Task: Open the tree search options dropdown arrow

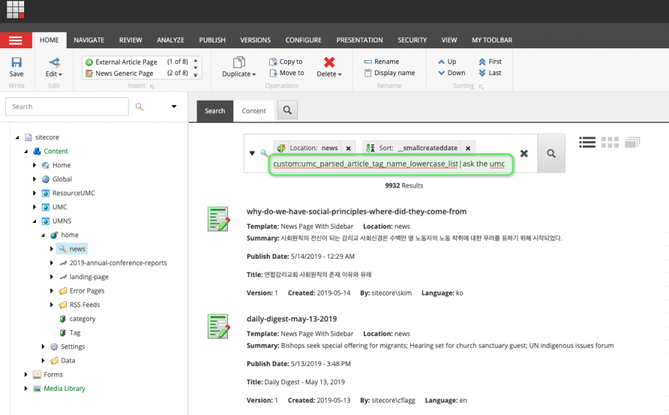Action: pyautogui.click(x=174, y=107)
